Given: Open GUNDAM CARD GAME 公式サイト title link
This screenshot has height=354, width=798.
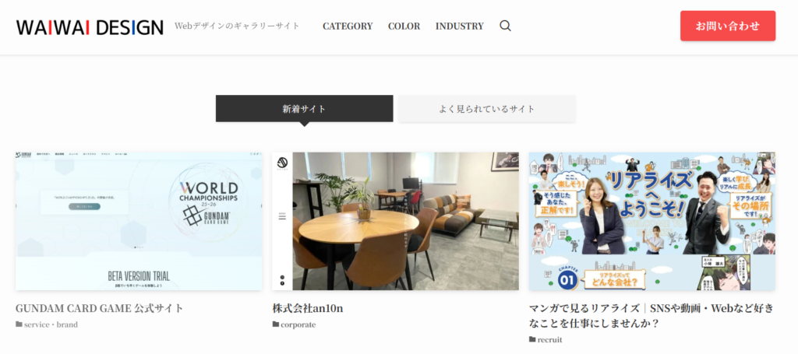Looking at the screenshot, I should (100, 308).
